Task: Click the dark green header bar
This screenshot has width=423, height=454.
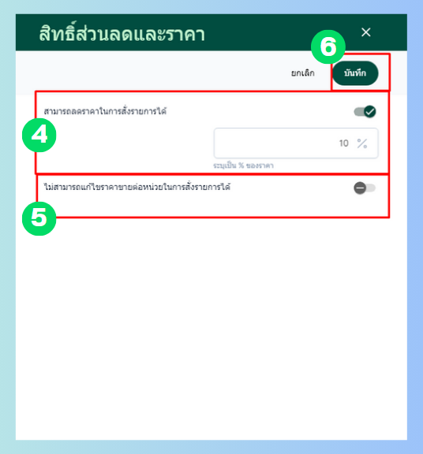Action: (x=211, y=32)
